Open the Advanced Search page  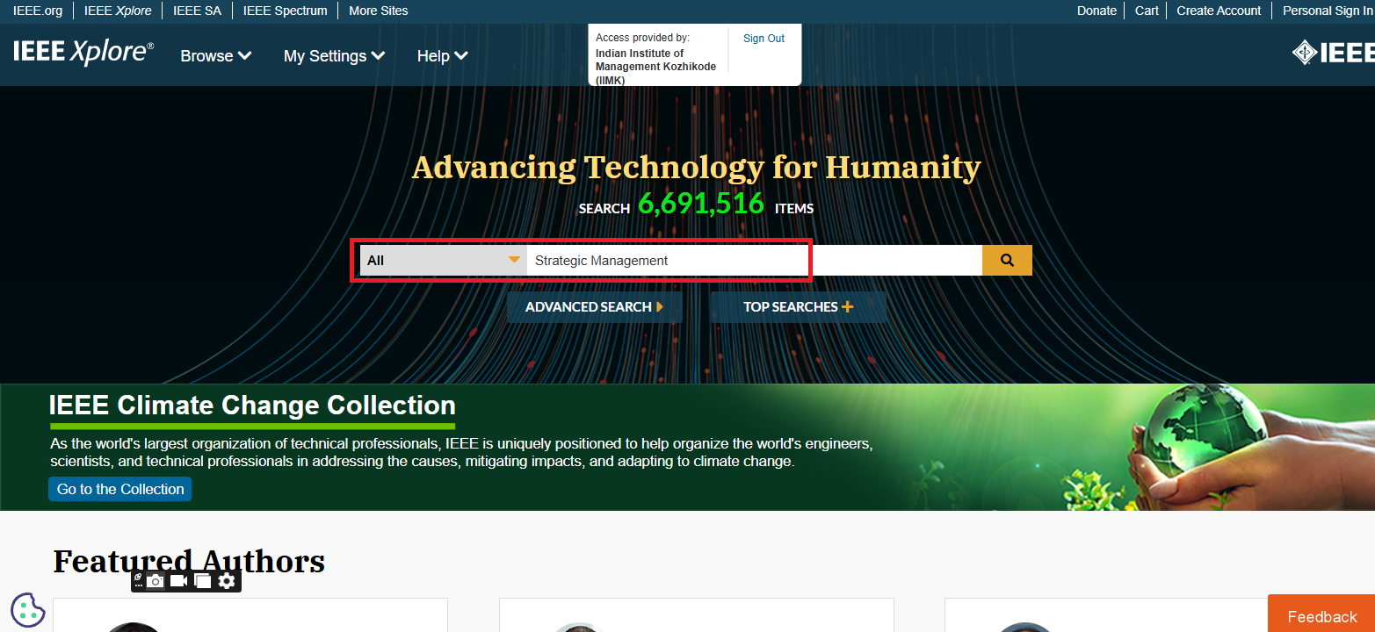click(594, 307)
